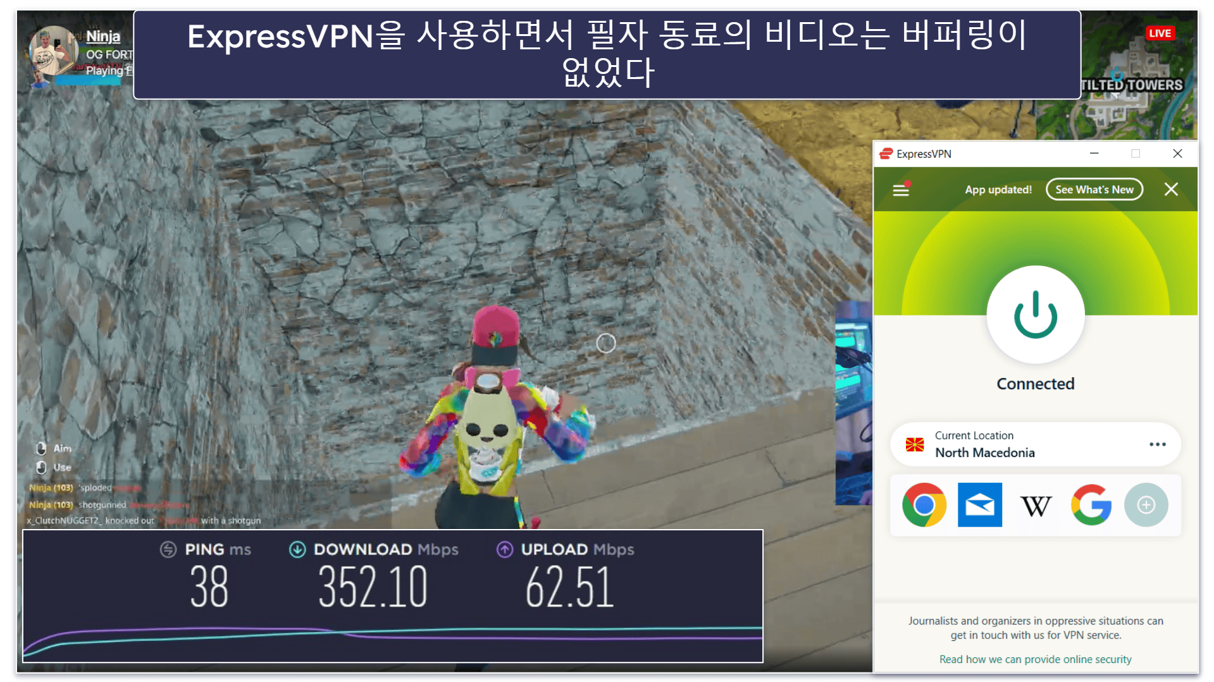The height and width of the screenshot is (682, 1214).
Task: Open the Wikipedia shortcut icon
Action: (x=1036, y=506)
